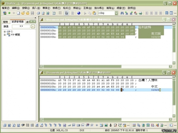The width and height of the screenshot is (178, 133).
Task: Tile windows horizontally icon
Action: (x=167, y=13)
